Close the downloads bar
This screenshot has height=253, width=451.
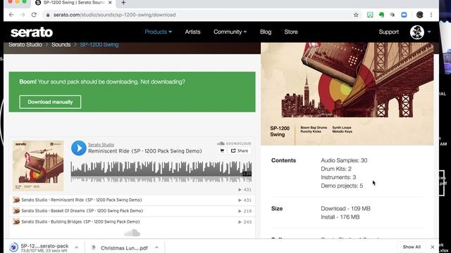pyautogui.click(x=432, y=247)
